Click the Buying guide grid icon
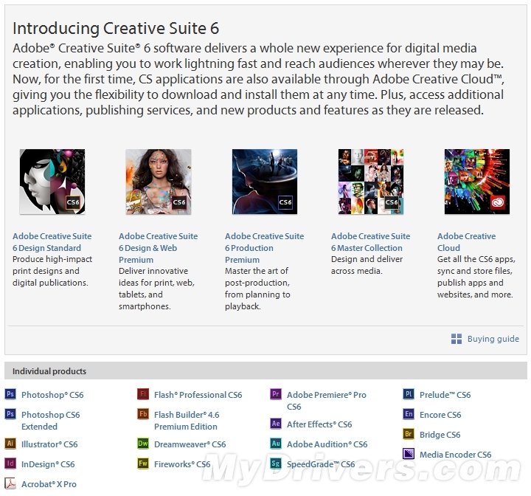Image resolution: width=531 pixels, height=496 pixels. tap(457, 339)
